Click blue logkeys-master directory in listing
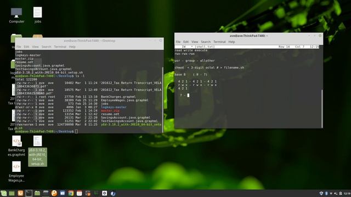This screenshot has width=351, height=197. point(114,107)
